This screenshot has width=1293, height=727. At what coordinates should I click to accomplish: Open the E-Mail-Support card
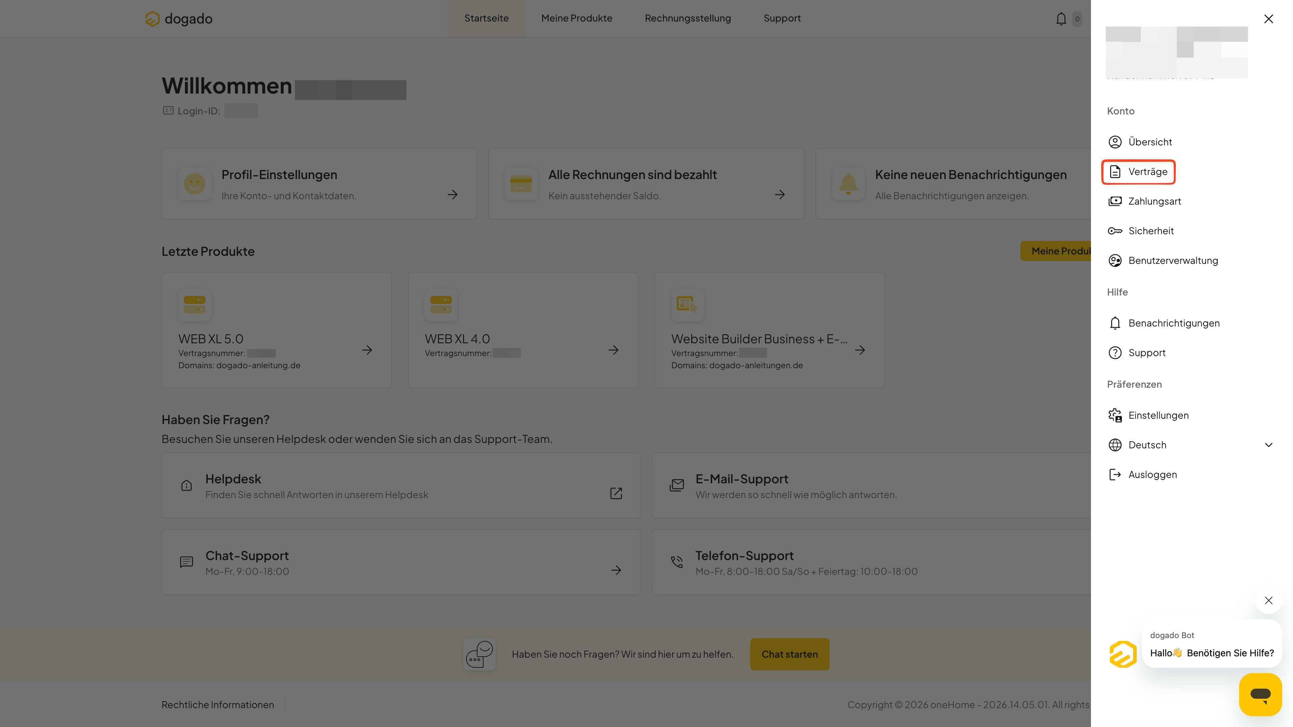pos(871,486)
